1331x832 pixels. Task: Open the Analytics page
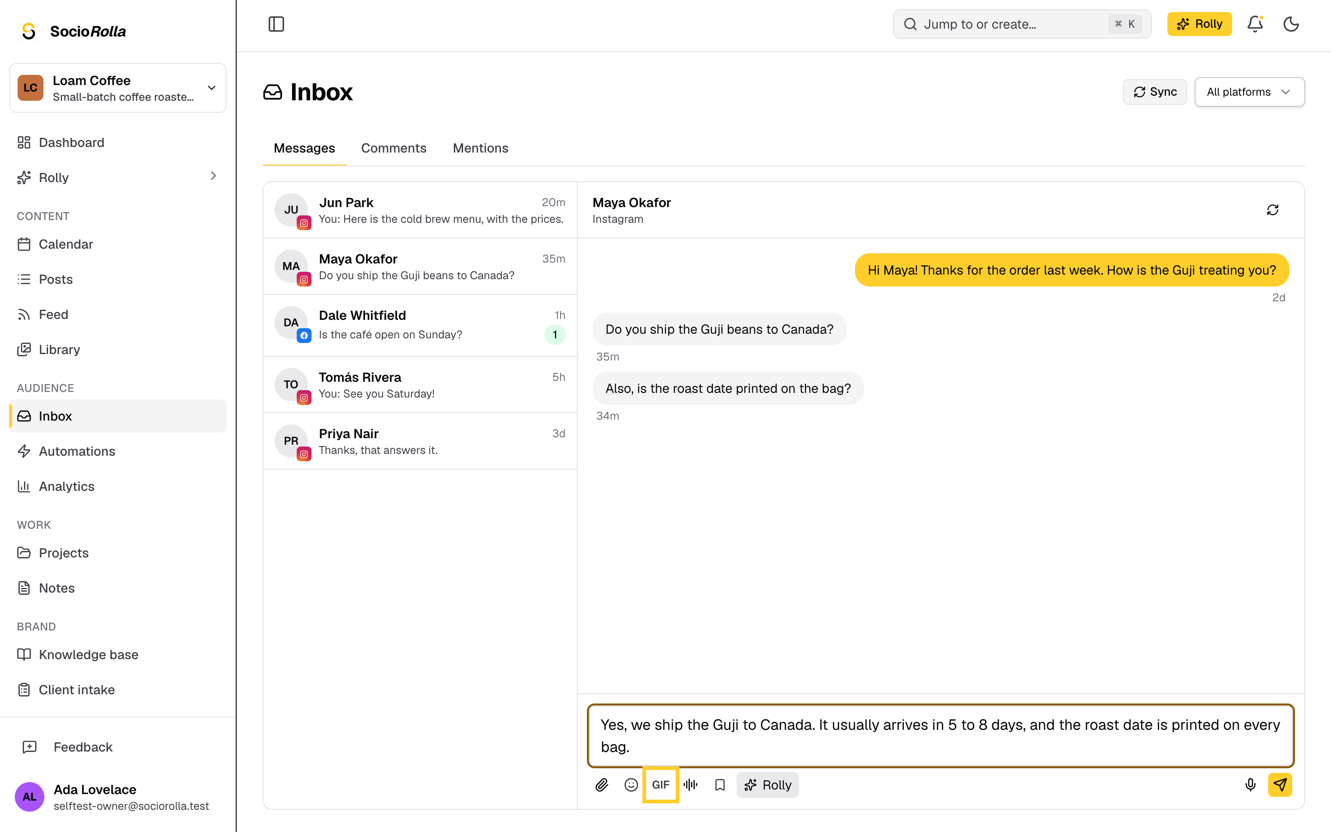click(x=118, y=486)
